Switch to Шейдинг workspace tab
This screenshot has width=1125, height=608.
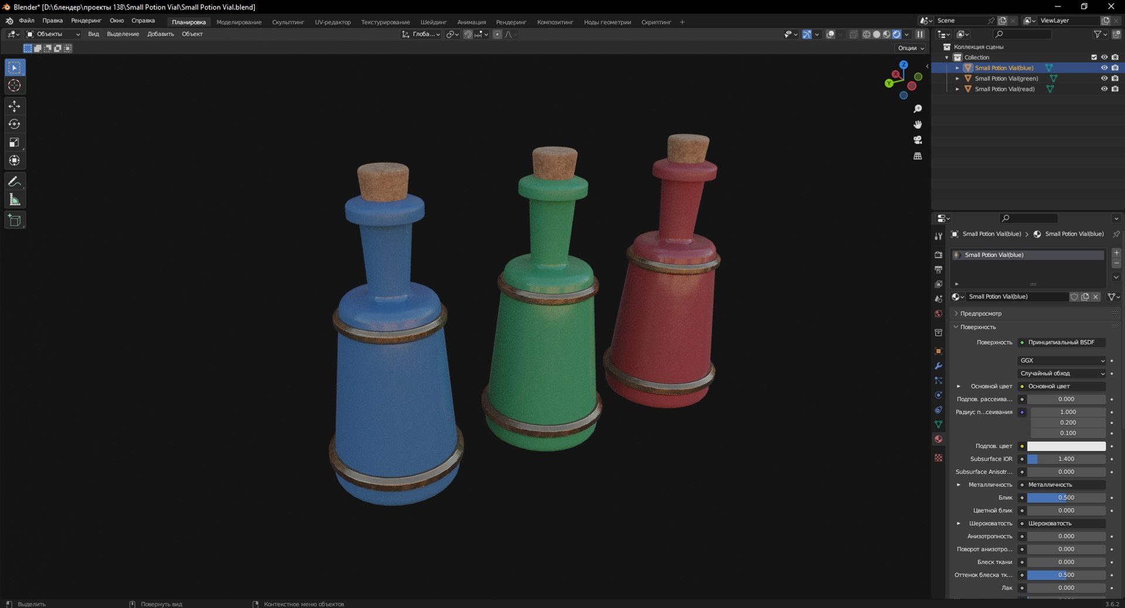[x=434, y=22]
